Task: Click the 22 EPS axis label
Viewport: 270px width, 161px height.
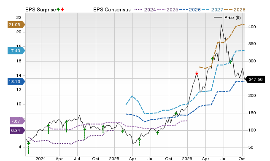Action: tap(19, 18)
